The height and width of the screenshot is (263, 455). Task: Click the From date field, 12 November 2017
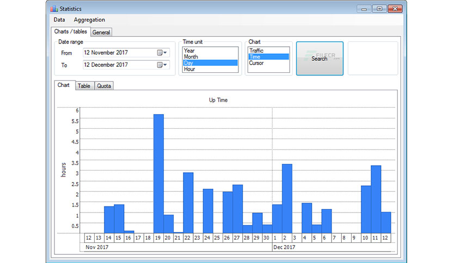coord(126,53)
